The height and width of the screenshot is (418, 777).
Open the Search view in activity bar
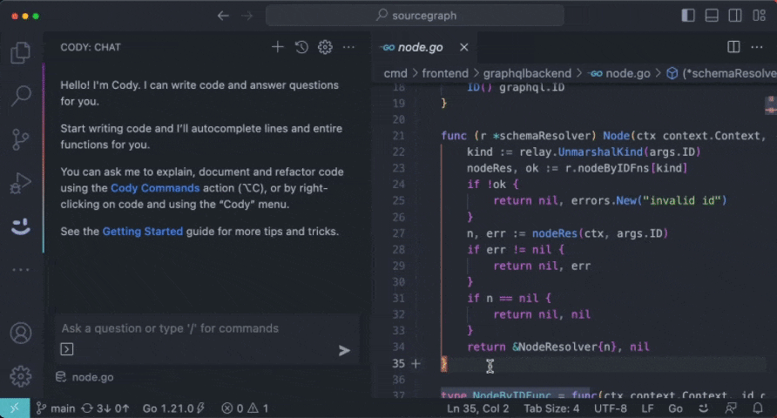[20, 96]
